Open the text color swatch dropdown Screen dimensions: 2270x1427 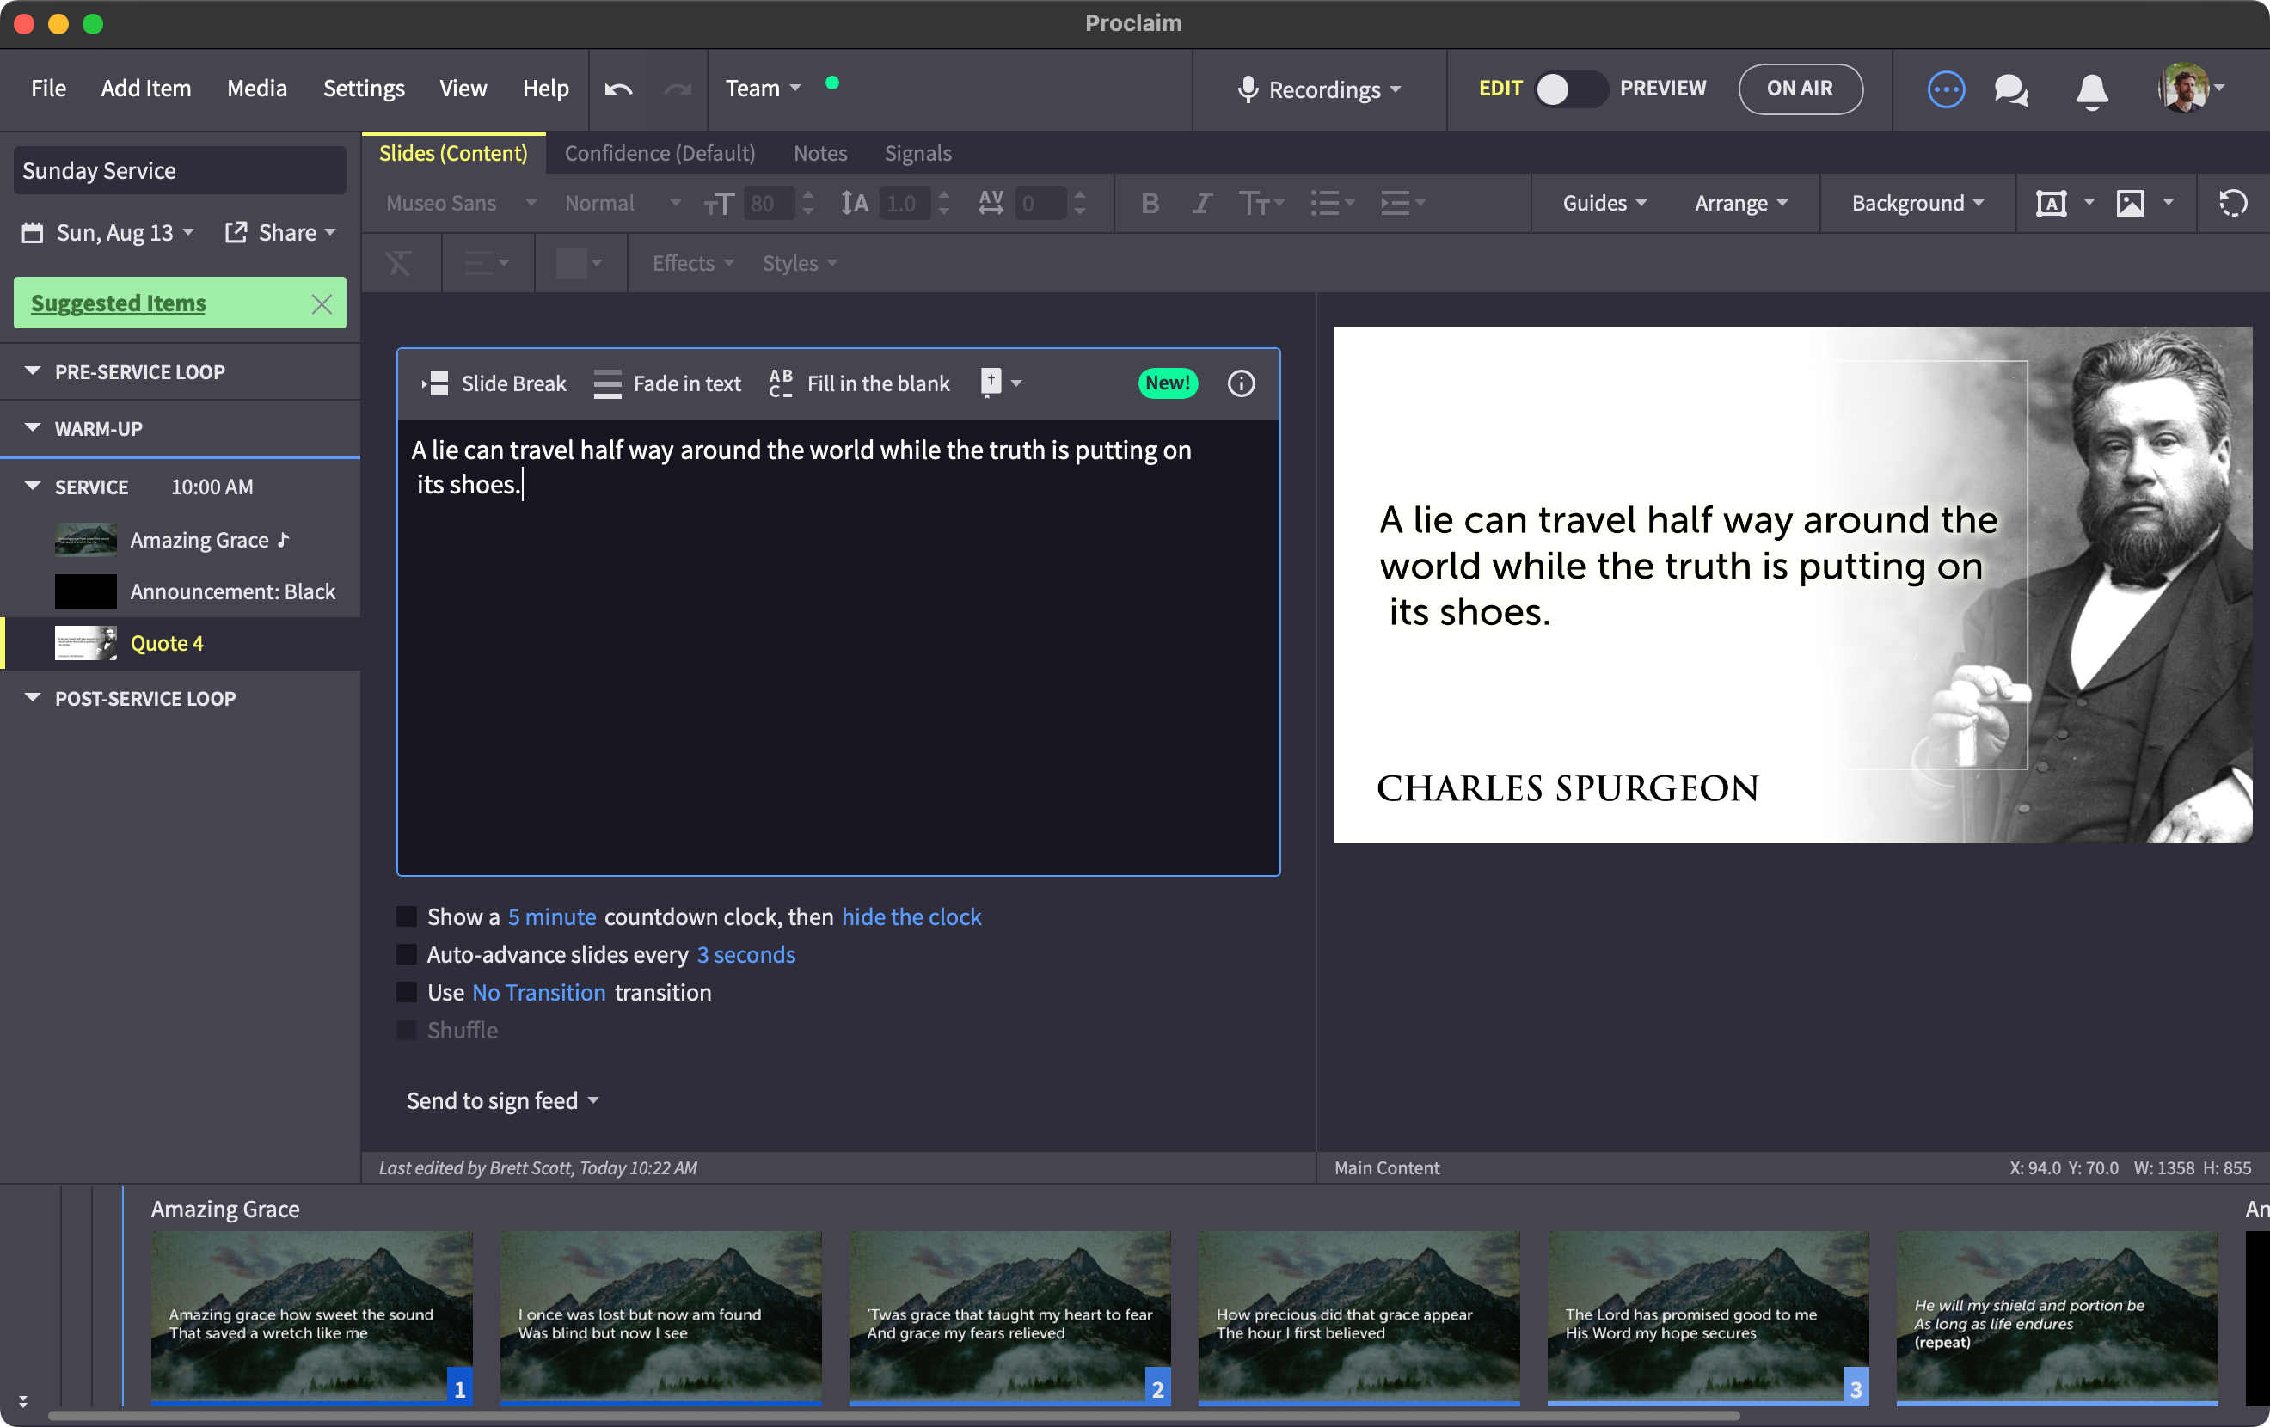[579, 262]
